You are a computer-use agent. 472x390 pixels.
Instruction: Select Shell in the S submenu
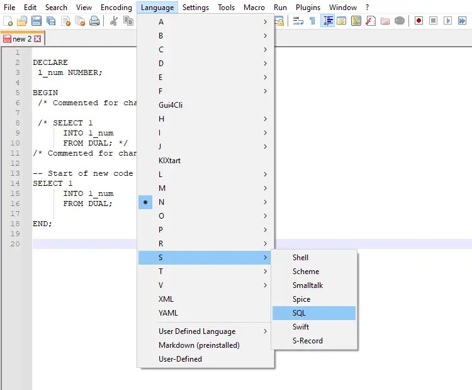tap(314, 258)
